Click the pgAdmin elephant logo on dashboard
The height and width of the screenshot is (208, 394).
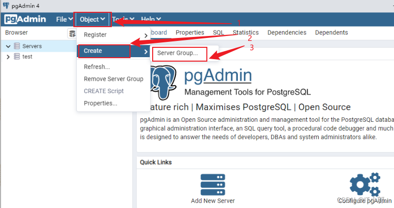coord(163,82)
